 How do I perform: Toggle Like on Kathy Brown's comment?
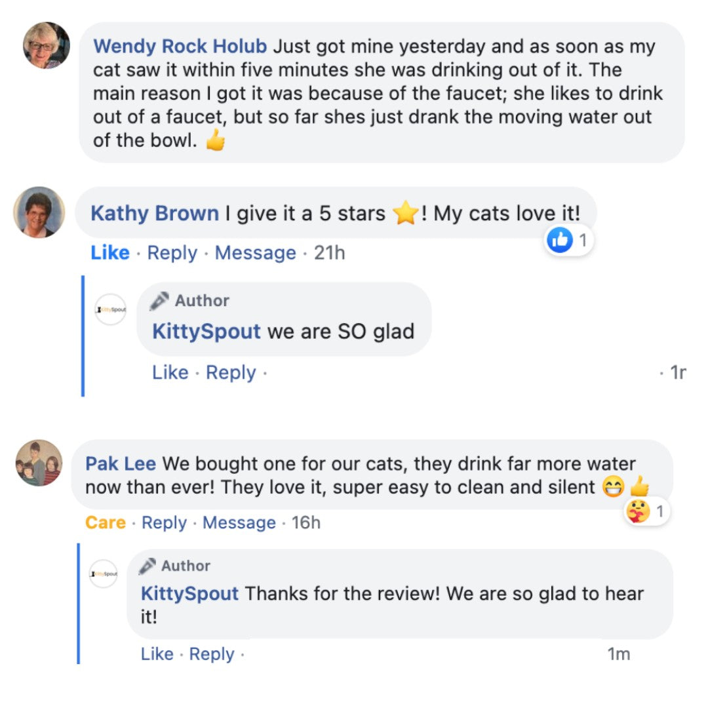pos(110,253)
